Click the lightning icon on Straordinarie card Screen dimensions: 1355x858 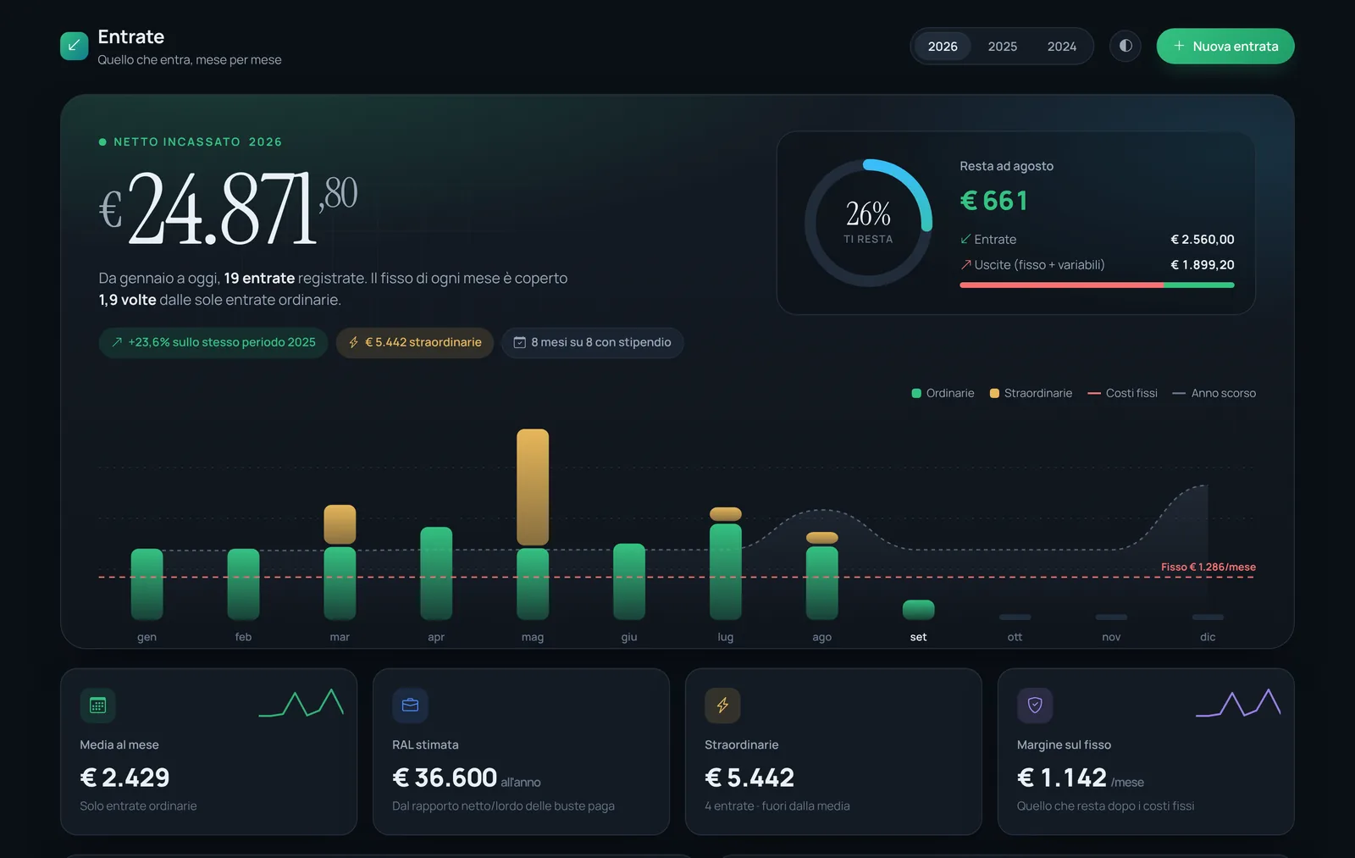tap(722, 705)
